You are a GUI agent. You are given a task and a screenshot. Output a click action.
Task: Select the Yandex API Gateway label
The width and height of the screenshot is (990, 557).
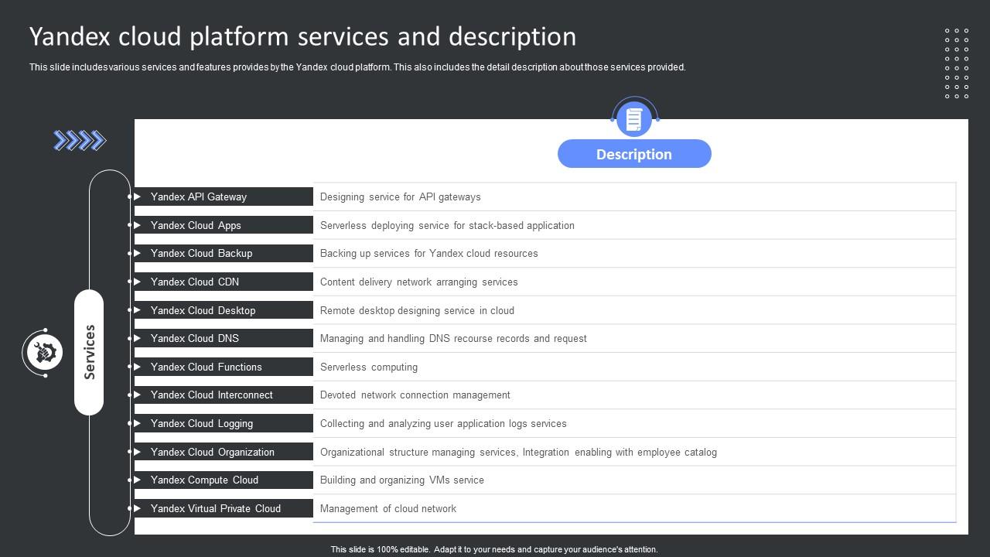point(199,196)
